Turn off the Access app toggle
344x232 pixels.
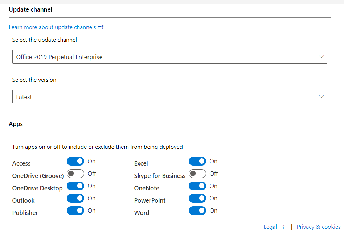tap(75, 161)
